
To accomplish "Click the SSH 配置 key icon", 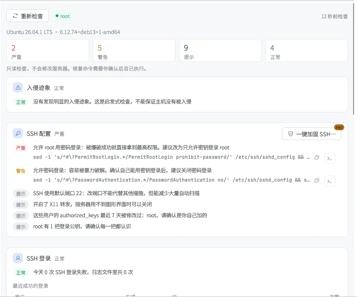I will [x=18, y=133].
